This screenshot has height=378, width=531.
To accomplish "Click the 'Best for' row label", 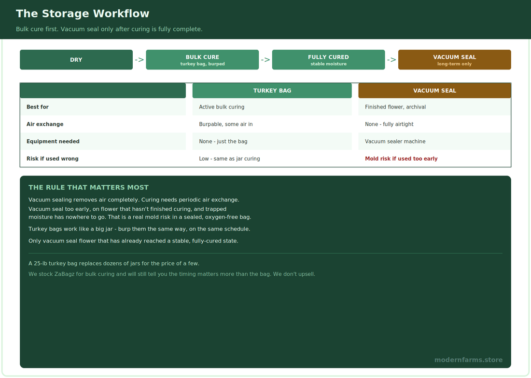I will 38,107.
